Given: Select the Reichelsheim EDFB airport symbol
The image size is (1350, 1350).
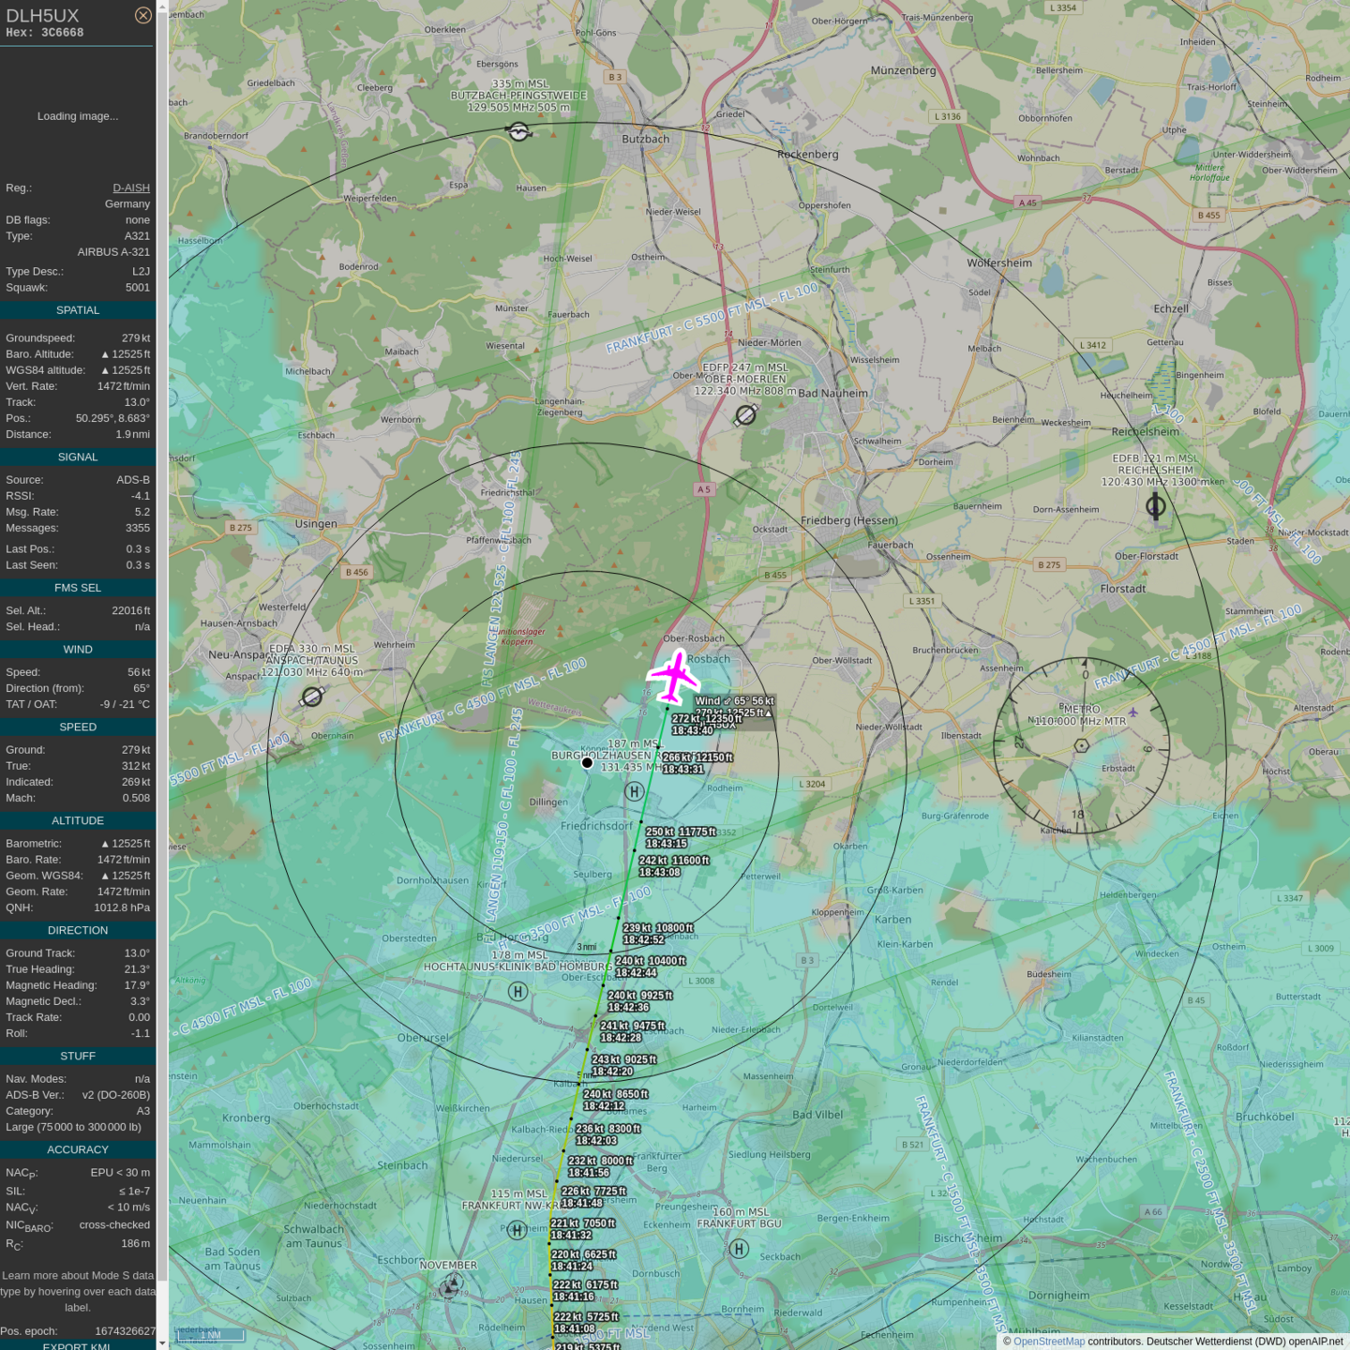Looking at the screenshot, I should click(1156, 506).
